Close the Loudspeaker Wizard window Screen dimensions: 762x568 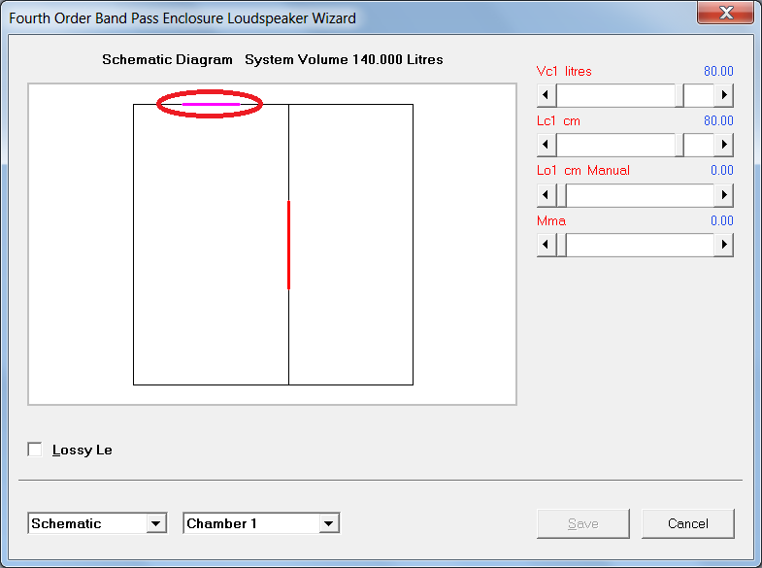click(x=725, y=13)
